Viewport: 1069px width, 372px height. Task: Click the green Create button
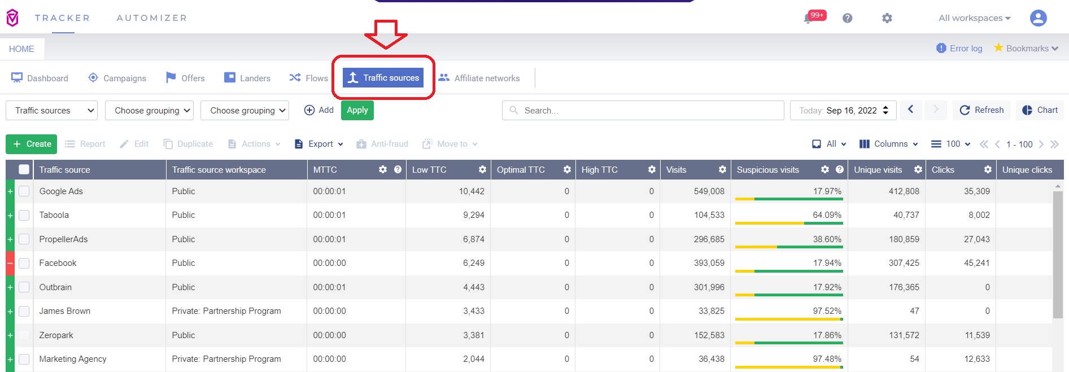tap(32, 144)
